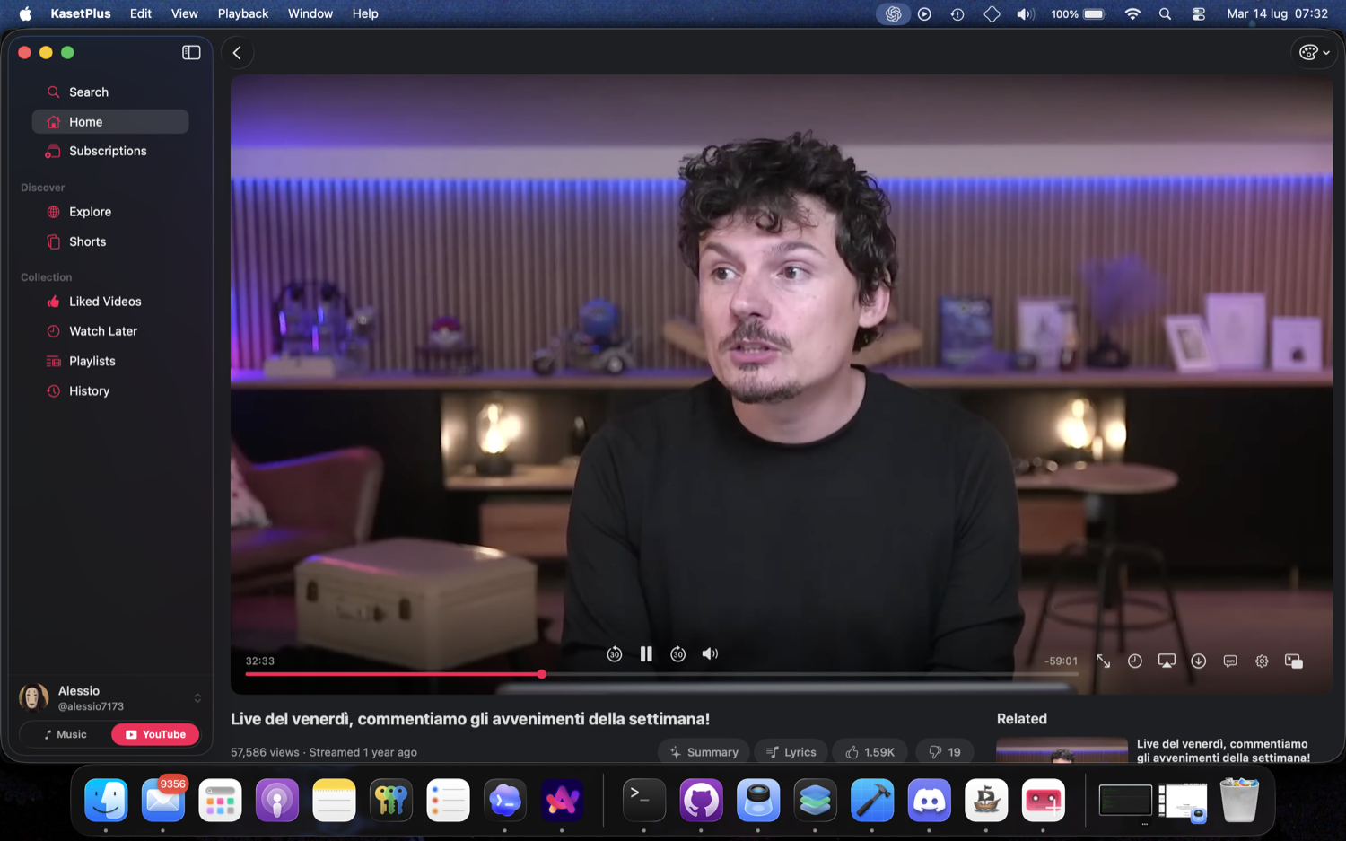This screenshot has width=1346, height=841.
Task: Pause the video playback
Action: pyautogui.click(x=646, y=654)
